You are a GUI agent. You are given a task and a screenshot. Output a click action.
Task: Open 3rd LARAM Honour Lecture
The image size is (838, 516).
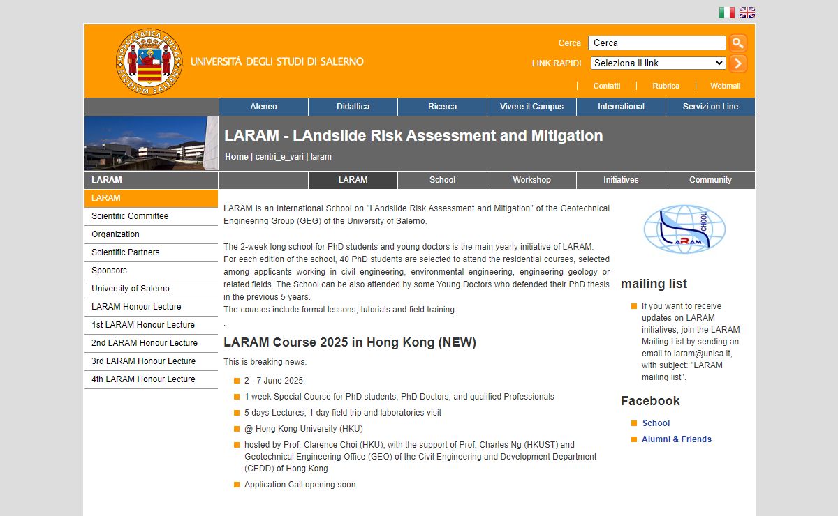click(x=151, y=361)
